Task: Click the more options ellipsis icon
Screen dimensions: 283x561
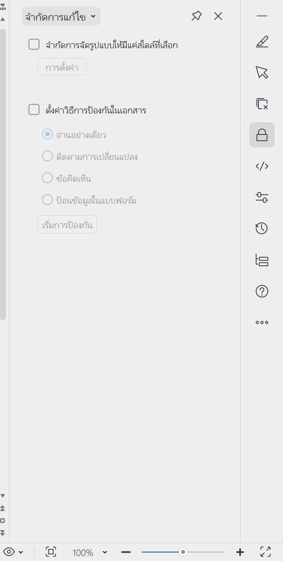Action: [262, 322]
